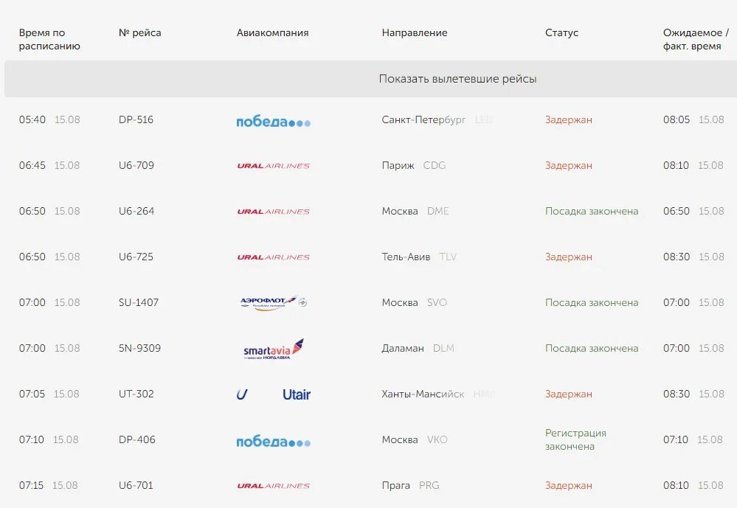Screen dimensions: 737x508
Task: Open flight number DP-516
Action: click(x=136, y=120)
